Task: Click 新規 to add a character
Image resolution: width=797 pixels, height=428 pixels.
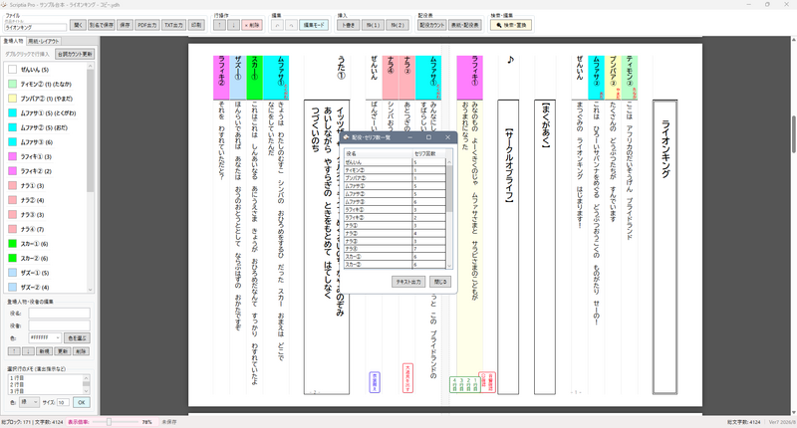Action: pos(44,351)
